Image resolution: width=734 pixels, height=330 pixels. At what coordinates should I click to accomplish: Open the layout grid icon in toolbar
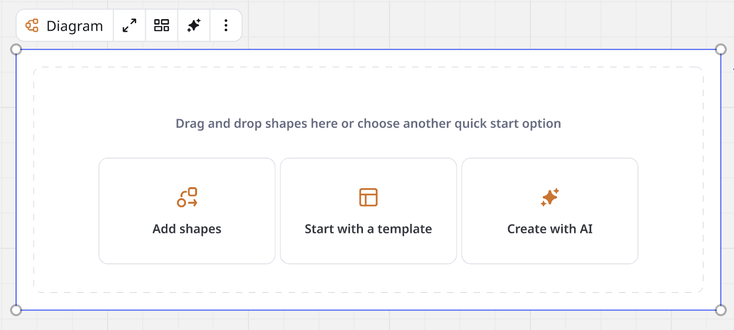point(161,26)
